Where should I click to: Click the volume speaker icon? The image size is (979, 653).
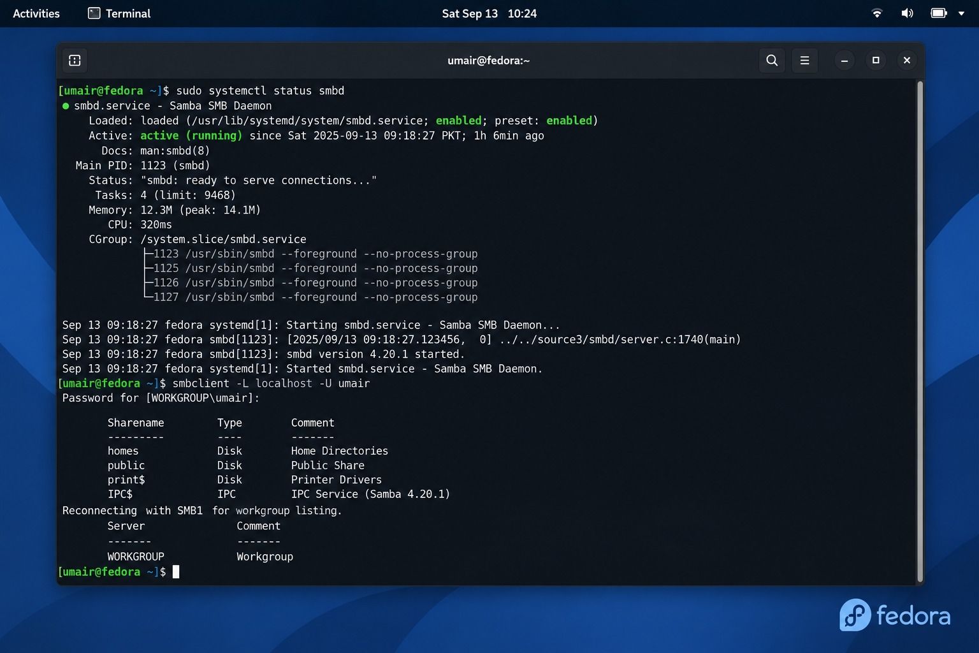pyautogui.click(x=907, y=13)
